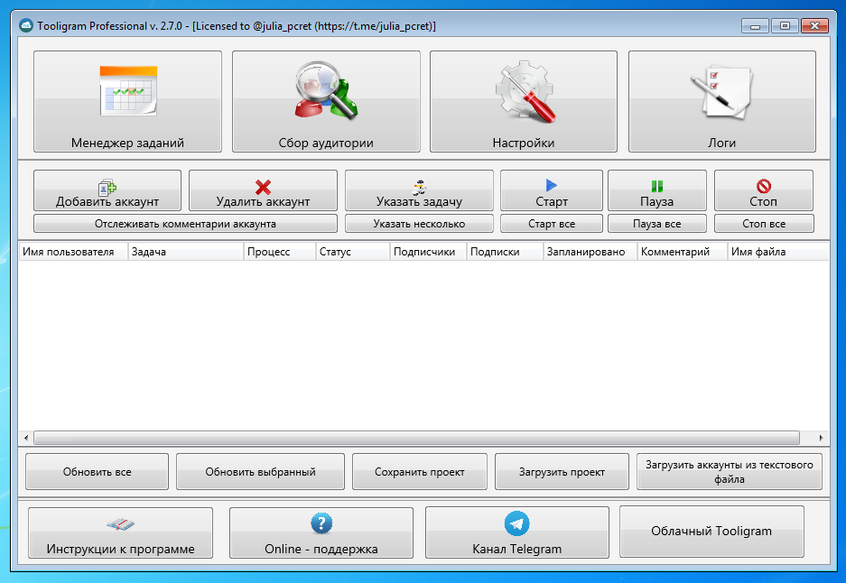Click Пауза все button
The image size is (846, 583).
coord(656,223)
